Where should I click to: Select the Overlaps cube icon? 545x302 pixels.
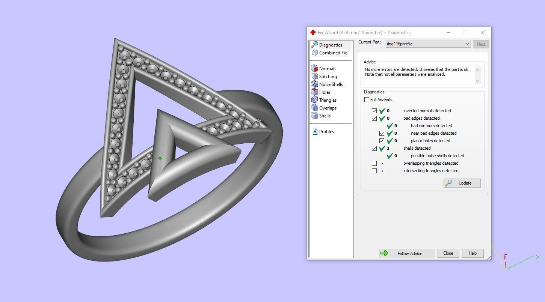click(x=315, y=108)
